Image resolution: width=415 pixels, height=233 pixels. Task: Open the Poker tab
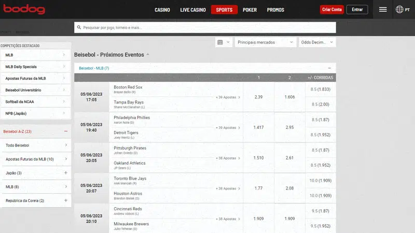(250, 10)
